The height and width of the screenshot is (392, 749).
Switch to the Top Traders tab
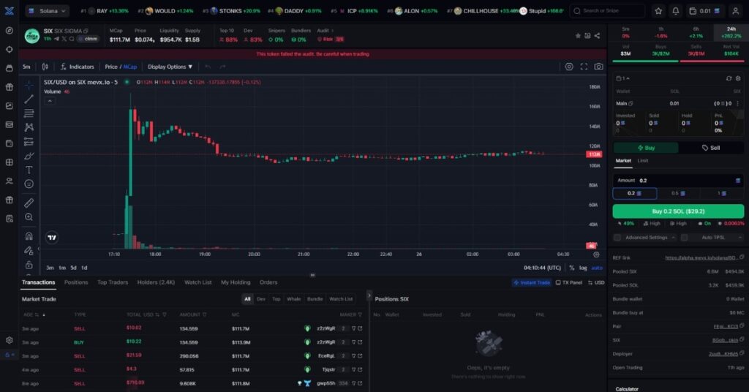click(x=113, y=282)
